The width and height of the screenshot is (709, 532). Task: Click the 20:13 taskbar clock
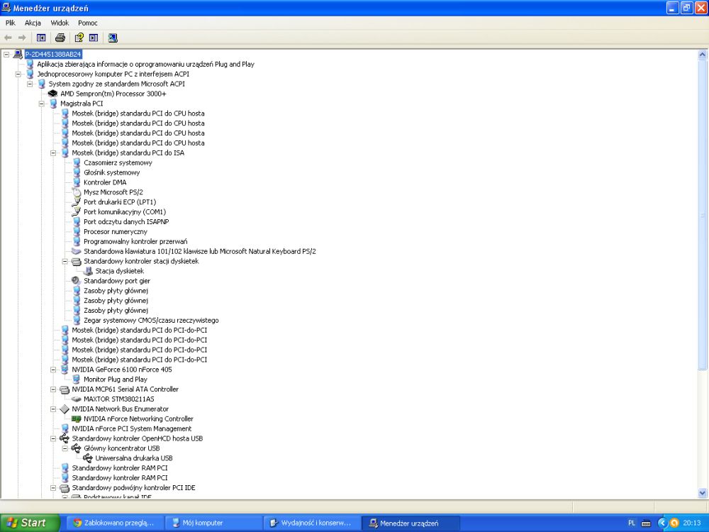point(692,523)
